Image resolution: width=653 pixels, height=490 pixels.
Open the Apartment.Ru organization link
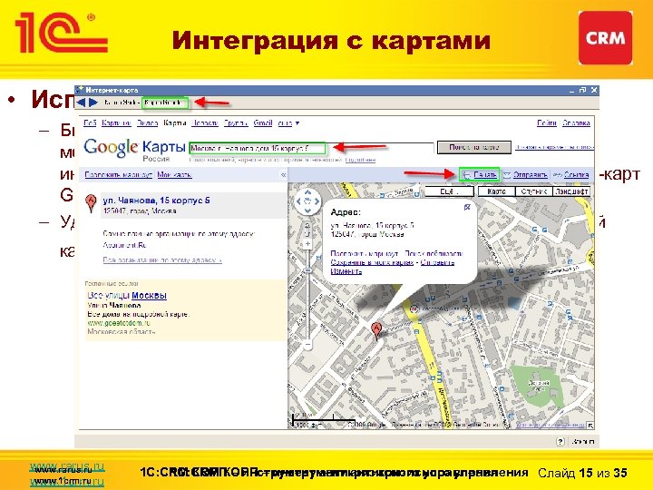(x=125, y=245)
